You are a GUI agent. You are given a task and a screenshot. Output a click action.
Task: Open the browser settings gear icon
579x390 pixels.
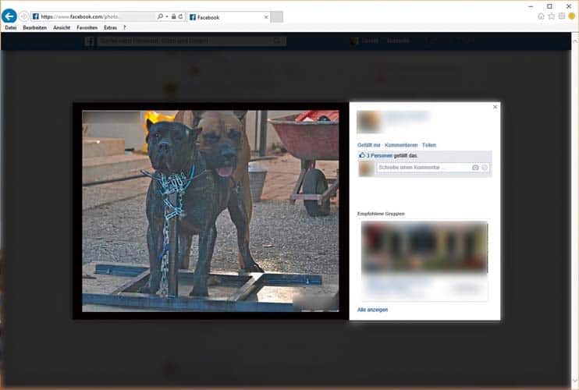pos(562,16)
